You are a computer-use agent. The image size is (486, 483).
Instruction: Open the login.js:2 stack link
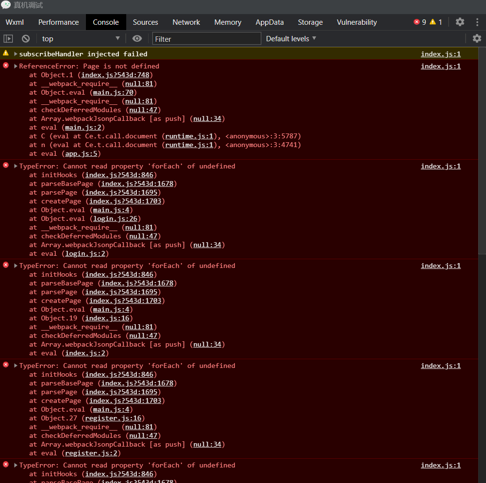tap(85, 254)
